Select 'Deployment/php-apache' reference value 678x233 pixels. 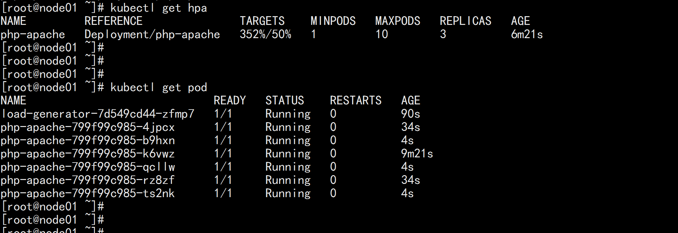coord(152,34)
